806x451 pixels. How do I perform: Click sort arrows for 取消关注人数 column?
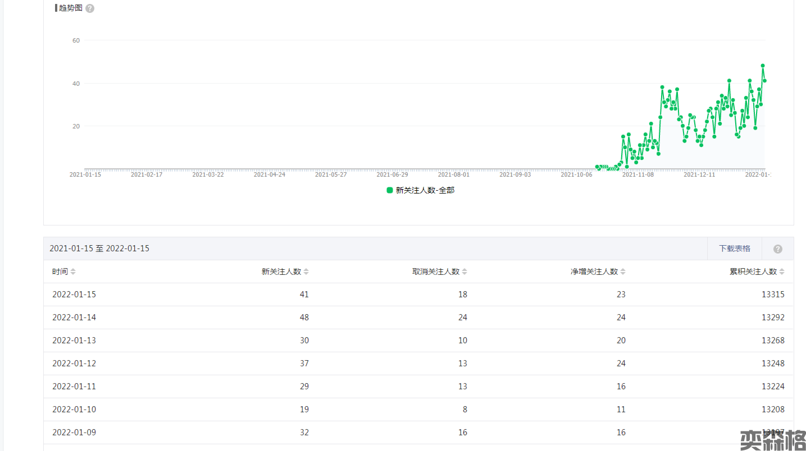click(x=465, y=271)
